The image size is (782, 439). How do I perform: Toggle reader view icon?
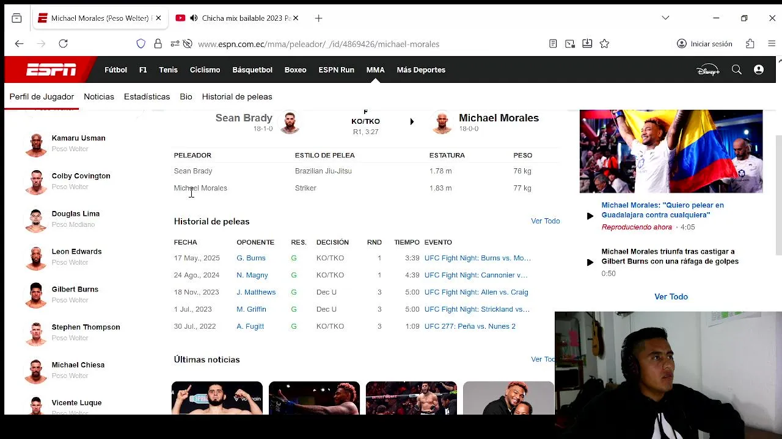point(553,44)
